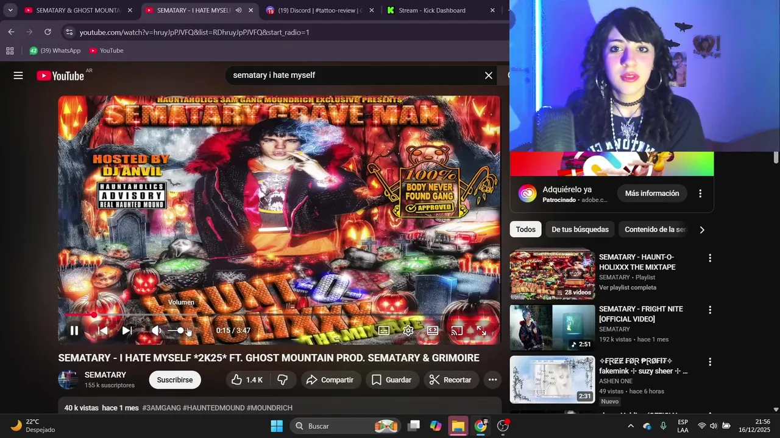
Task: Open the SEMATARY channel avatar
Action: point(68,380)
